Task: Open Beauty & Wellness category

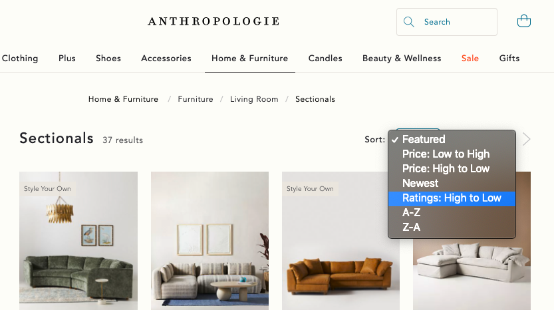Action: point(402,59)
